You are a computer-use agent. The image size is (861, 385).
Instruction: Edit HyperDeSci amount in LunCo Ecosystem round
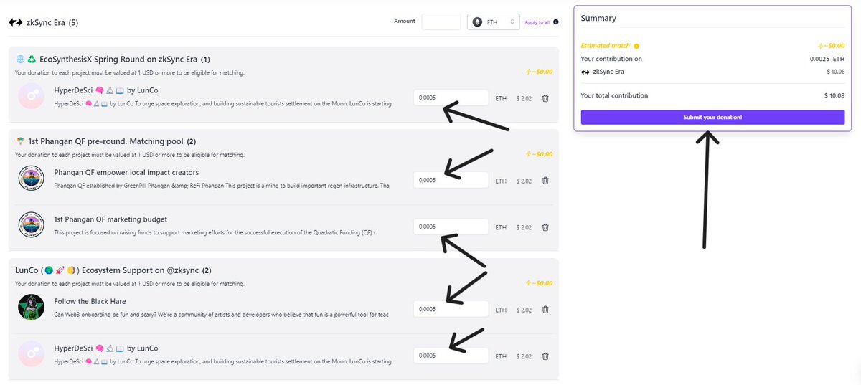451,356
